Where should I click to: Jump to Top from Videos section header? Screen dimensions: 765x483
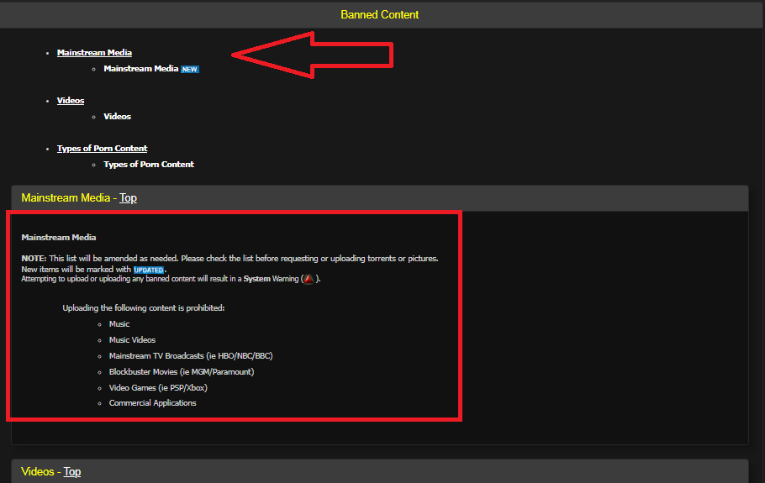72,472
